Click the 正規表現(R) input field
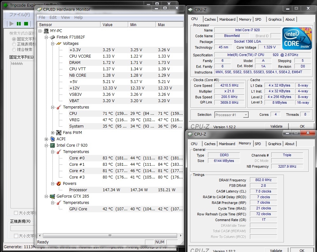Viewport: 317px width, 252px height. coord(23,228)
